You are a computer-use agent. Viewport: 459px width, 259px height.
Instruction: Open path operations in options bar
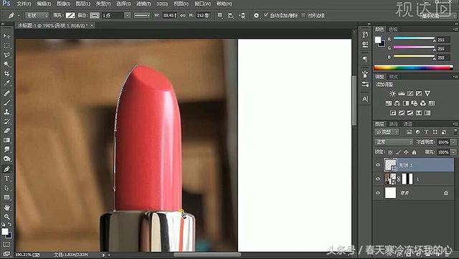(x=220, y=15)
